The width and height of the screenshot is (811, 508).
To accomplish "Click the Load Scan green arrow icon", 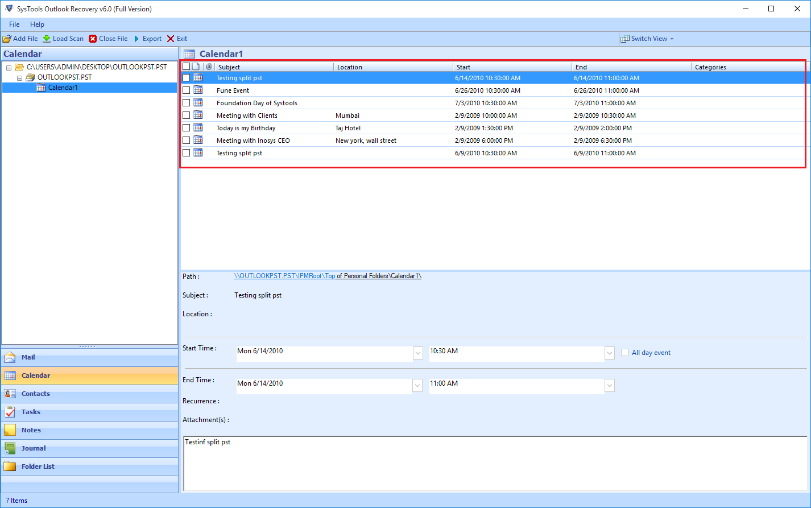I will 47,39.
